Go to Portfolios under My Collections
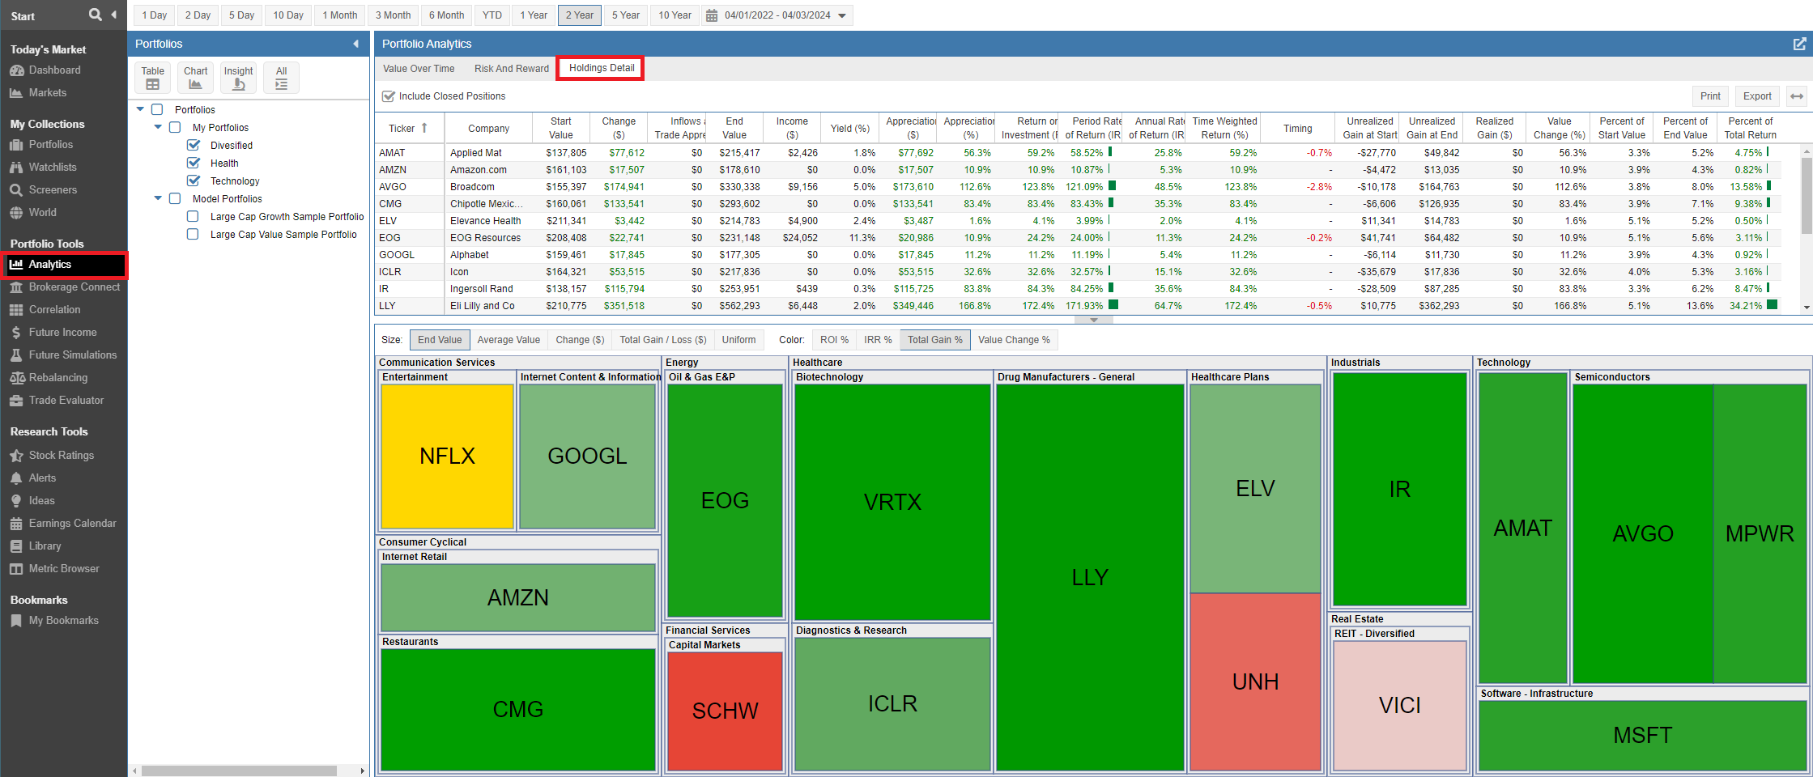 [x=50, y=145]
